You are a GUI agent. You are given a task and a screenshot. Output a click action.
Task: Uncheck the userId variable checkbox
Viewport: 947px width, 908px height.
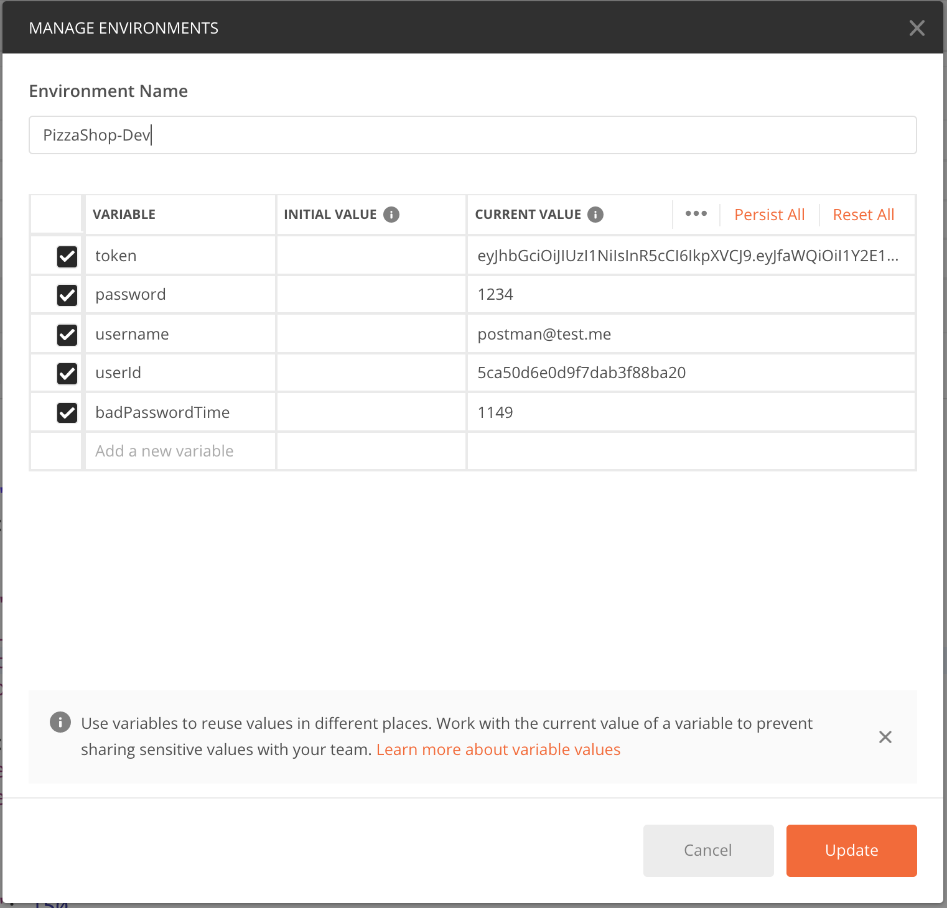67,373
